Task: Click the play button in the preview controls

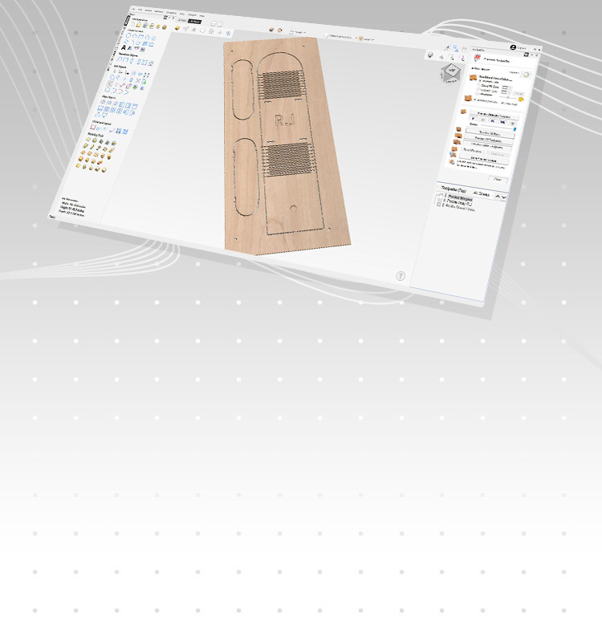Action: click(473, 118)
